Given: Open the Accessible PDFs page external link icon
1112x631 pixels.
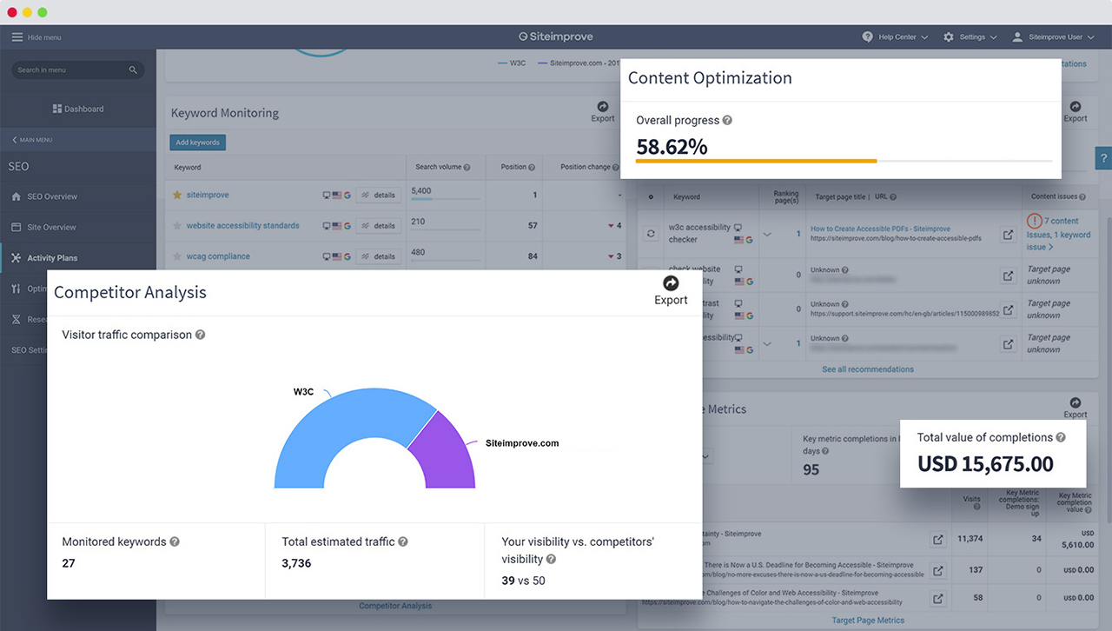Looking at the screenshot, I should (1008, 235).
